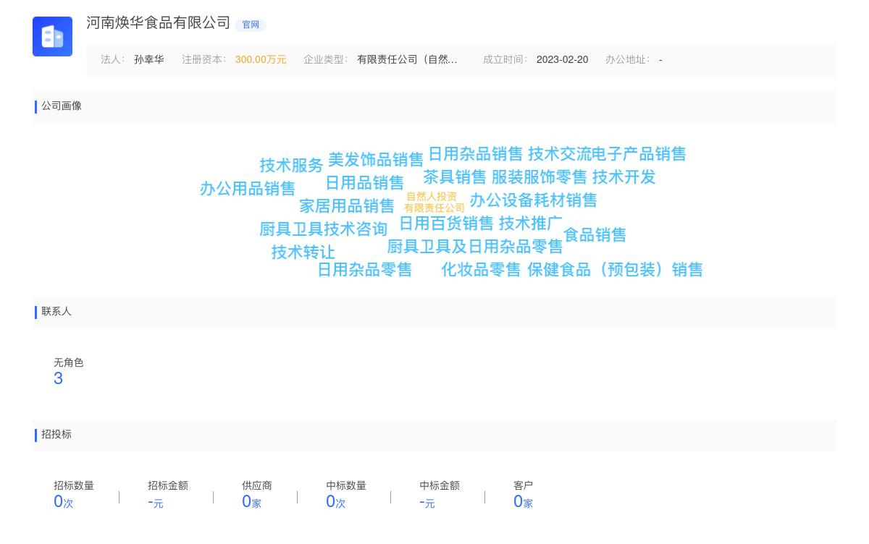Select word cloud tag 技术咨询

(356, 229)
